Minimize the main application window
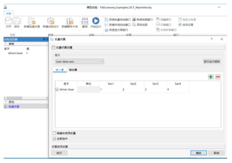 [219, 7]
